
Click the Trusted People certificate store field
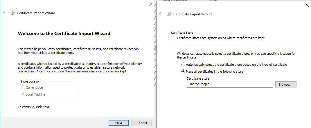230,85
